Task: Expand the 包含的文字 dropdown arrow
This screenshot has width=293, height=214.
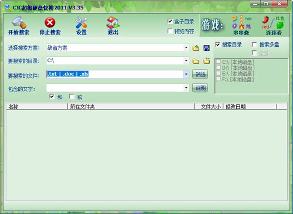Action: [186, 88]
